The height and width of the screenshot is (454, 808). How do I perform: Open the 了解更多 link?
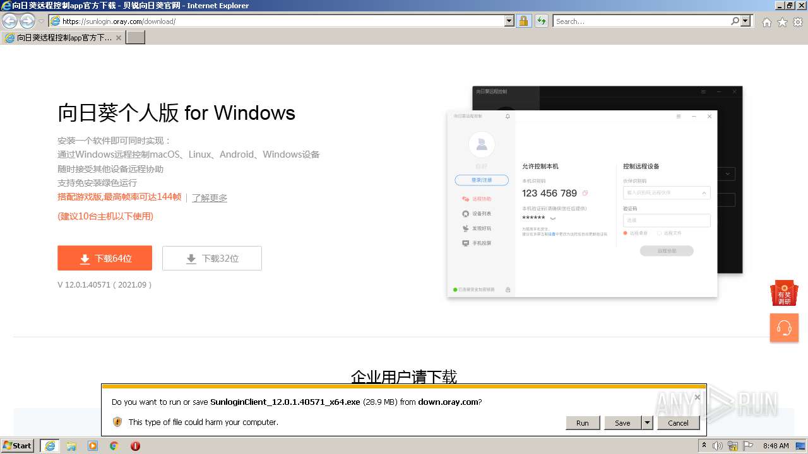point(210,197)
